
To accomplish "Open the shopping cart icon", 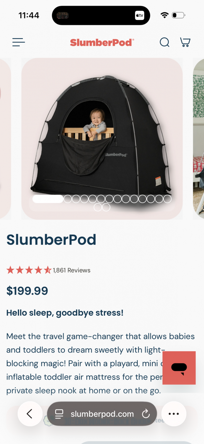I will pos(185,42).
